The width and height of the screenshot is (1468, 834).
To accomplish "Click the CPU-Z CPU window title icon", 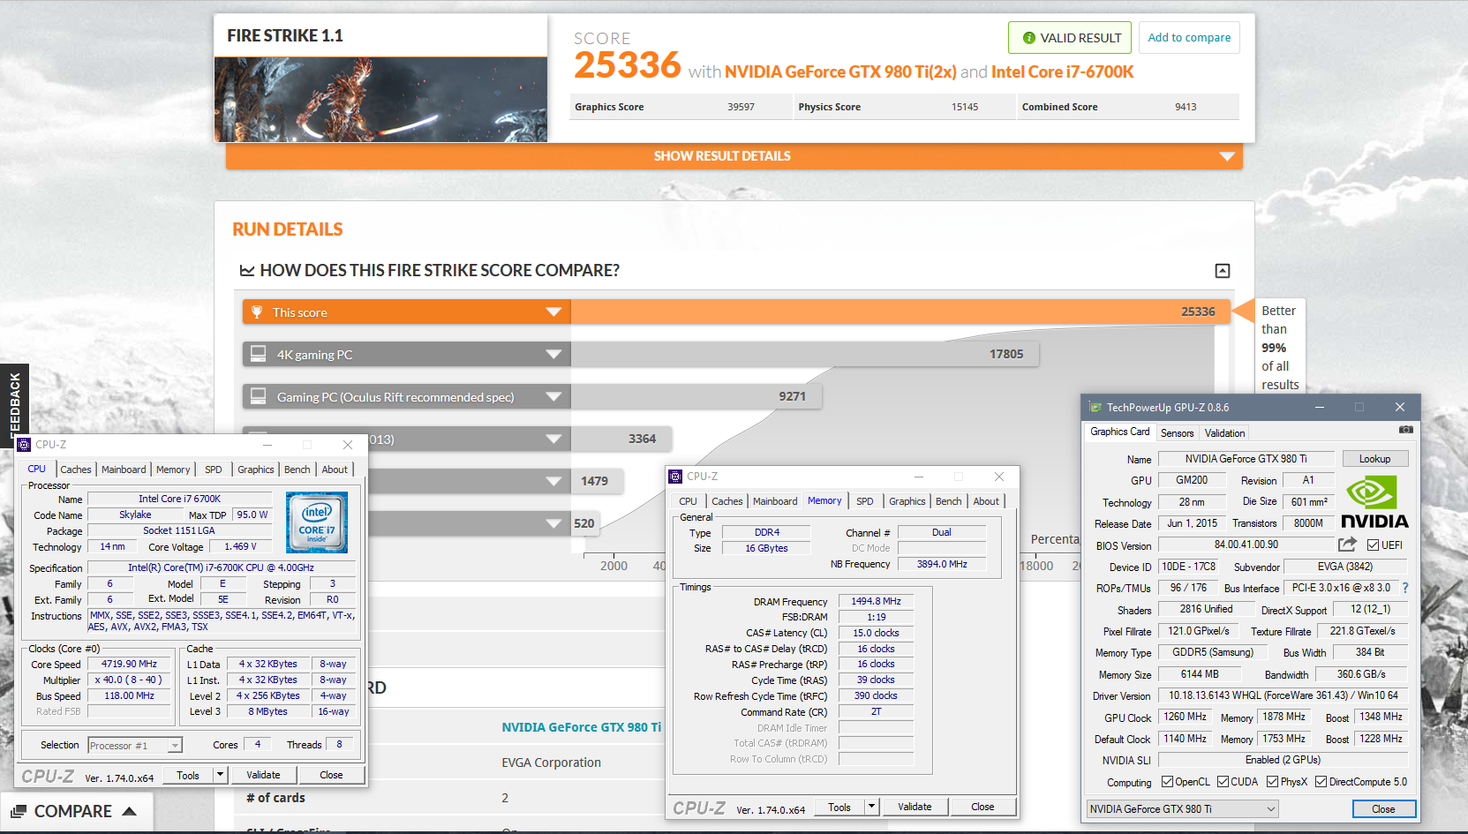I will coord(25,445).
